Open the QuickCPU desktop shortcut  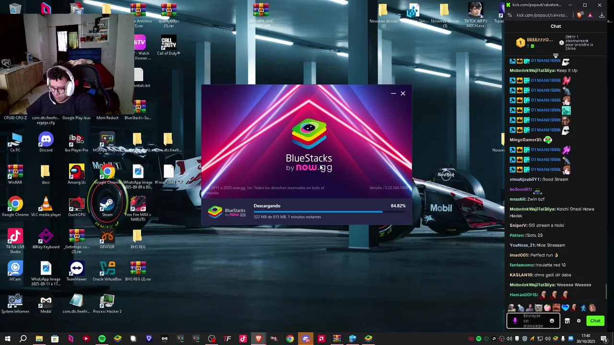[x=77, y=207]
